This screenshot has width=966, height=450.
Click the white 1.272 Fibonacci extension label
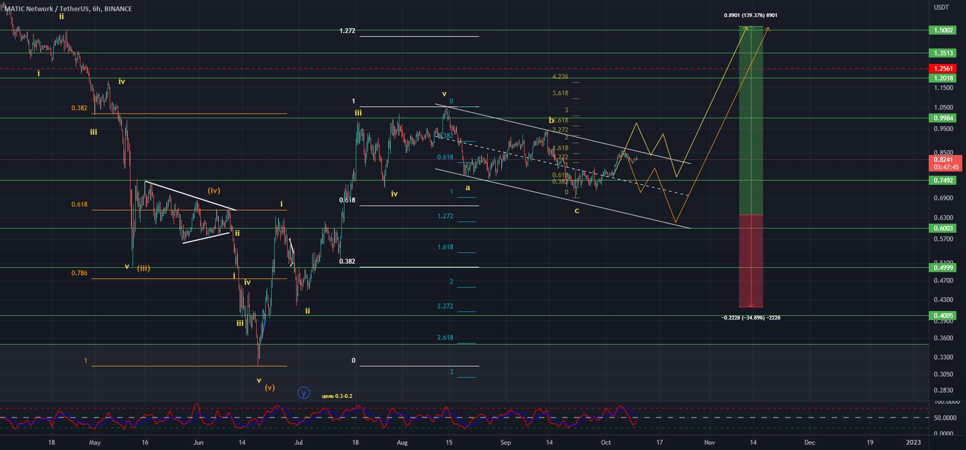[347, 31]
